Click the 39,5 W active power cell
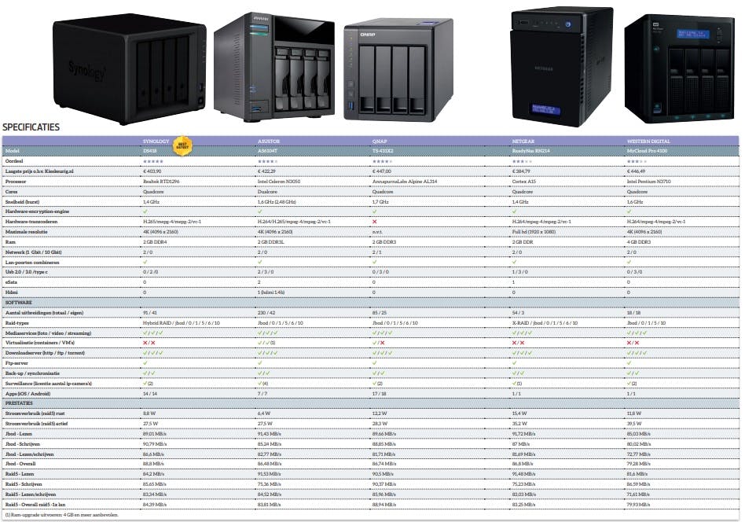Screen dimensions: 745x522 point(634,424)
